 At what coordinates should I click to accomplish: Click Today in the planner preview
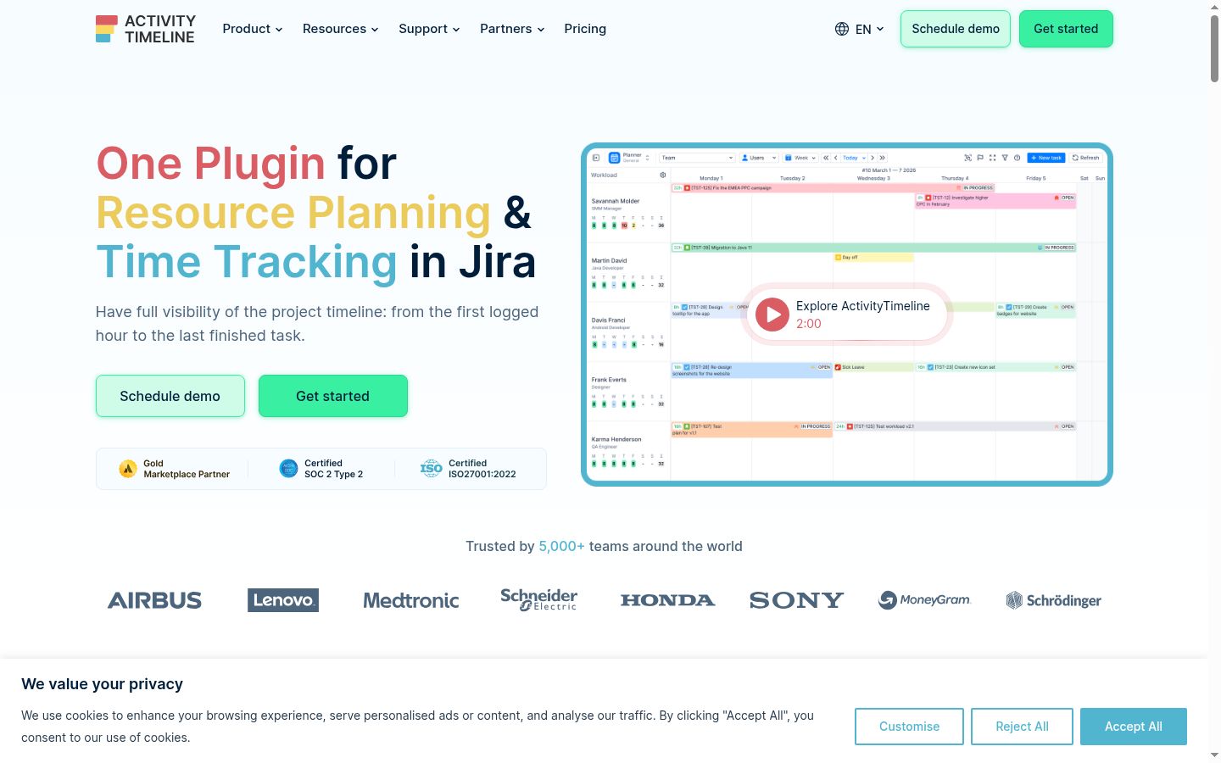tap(853, 158)
